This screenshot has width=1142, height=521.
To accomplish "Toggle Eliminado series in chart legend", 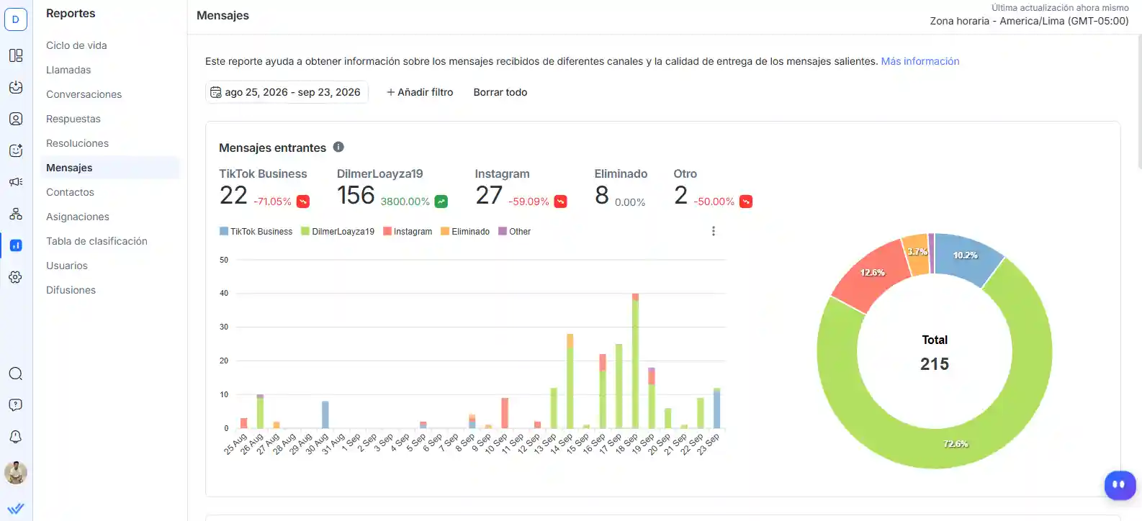I will click(x=465, y=232).
